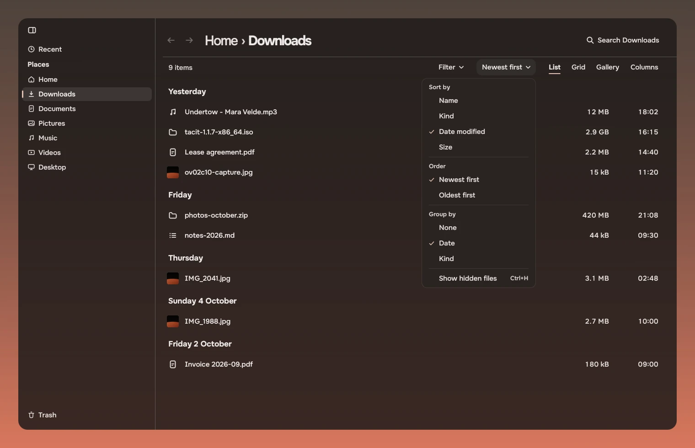
Task: Set Group by to Kind
Action: [x=478, y=259]
